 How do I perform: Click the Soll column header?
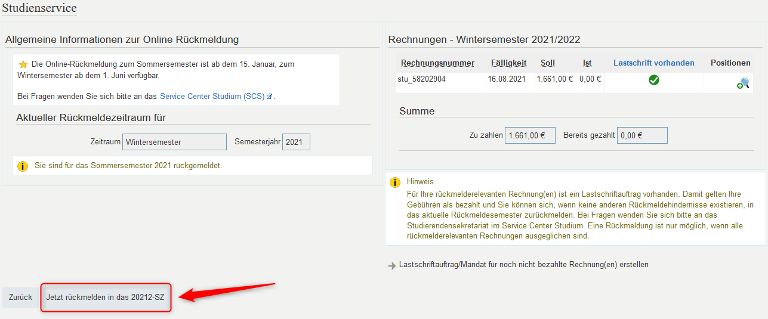click(x=548, y=63)
